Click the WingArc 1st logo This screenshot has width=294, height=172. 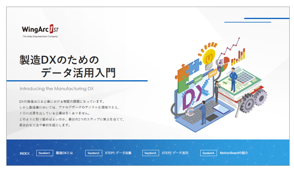pos(40,30)
